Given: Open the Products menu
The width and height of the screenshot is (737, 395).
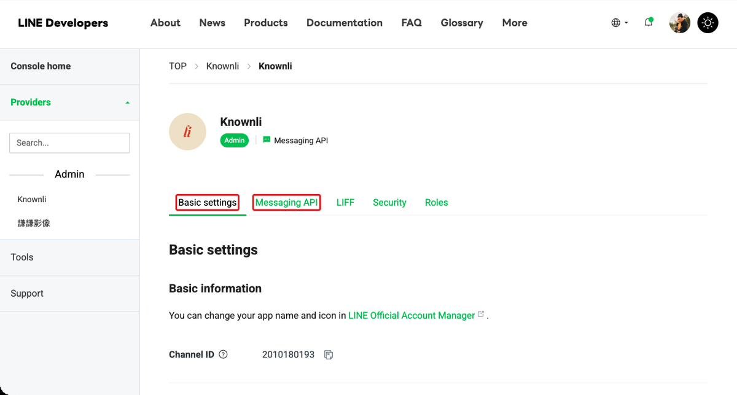Looking at the screenshot, I should click(x=265, y=23).
